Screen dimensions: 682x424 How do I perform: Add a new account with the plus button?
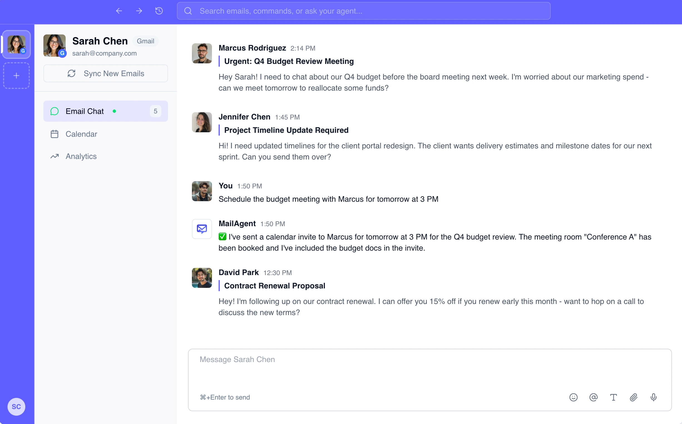pyautogui.click(x=16, y=75)
